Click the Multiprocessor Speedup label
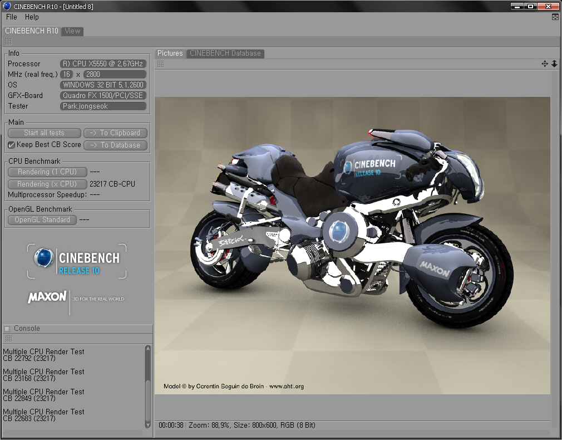562x440 pixels. pyautogui.click(x=47, y=195)
